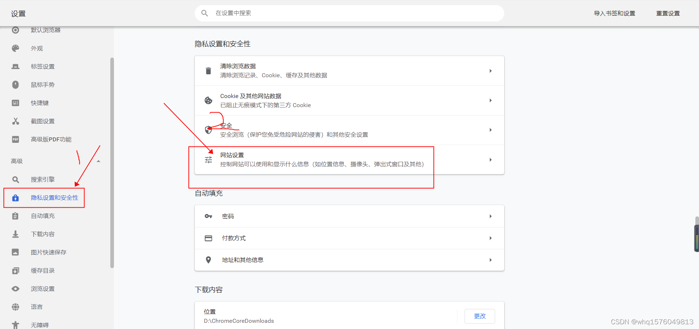Open the 付款方式 entry
Screen dimensions: 699x329
tap(349, 238)
